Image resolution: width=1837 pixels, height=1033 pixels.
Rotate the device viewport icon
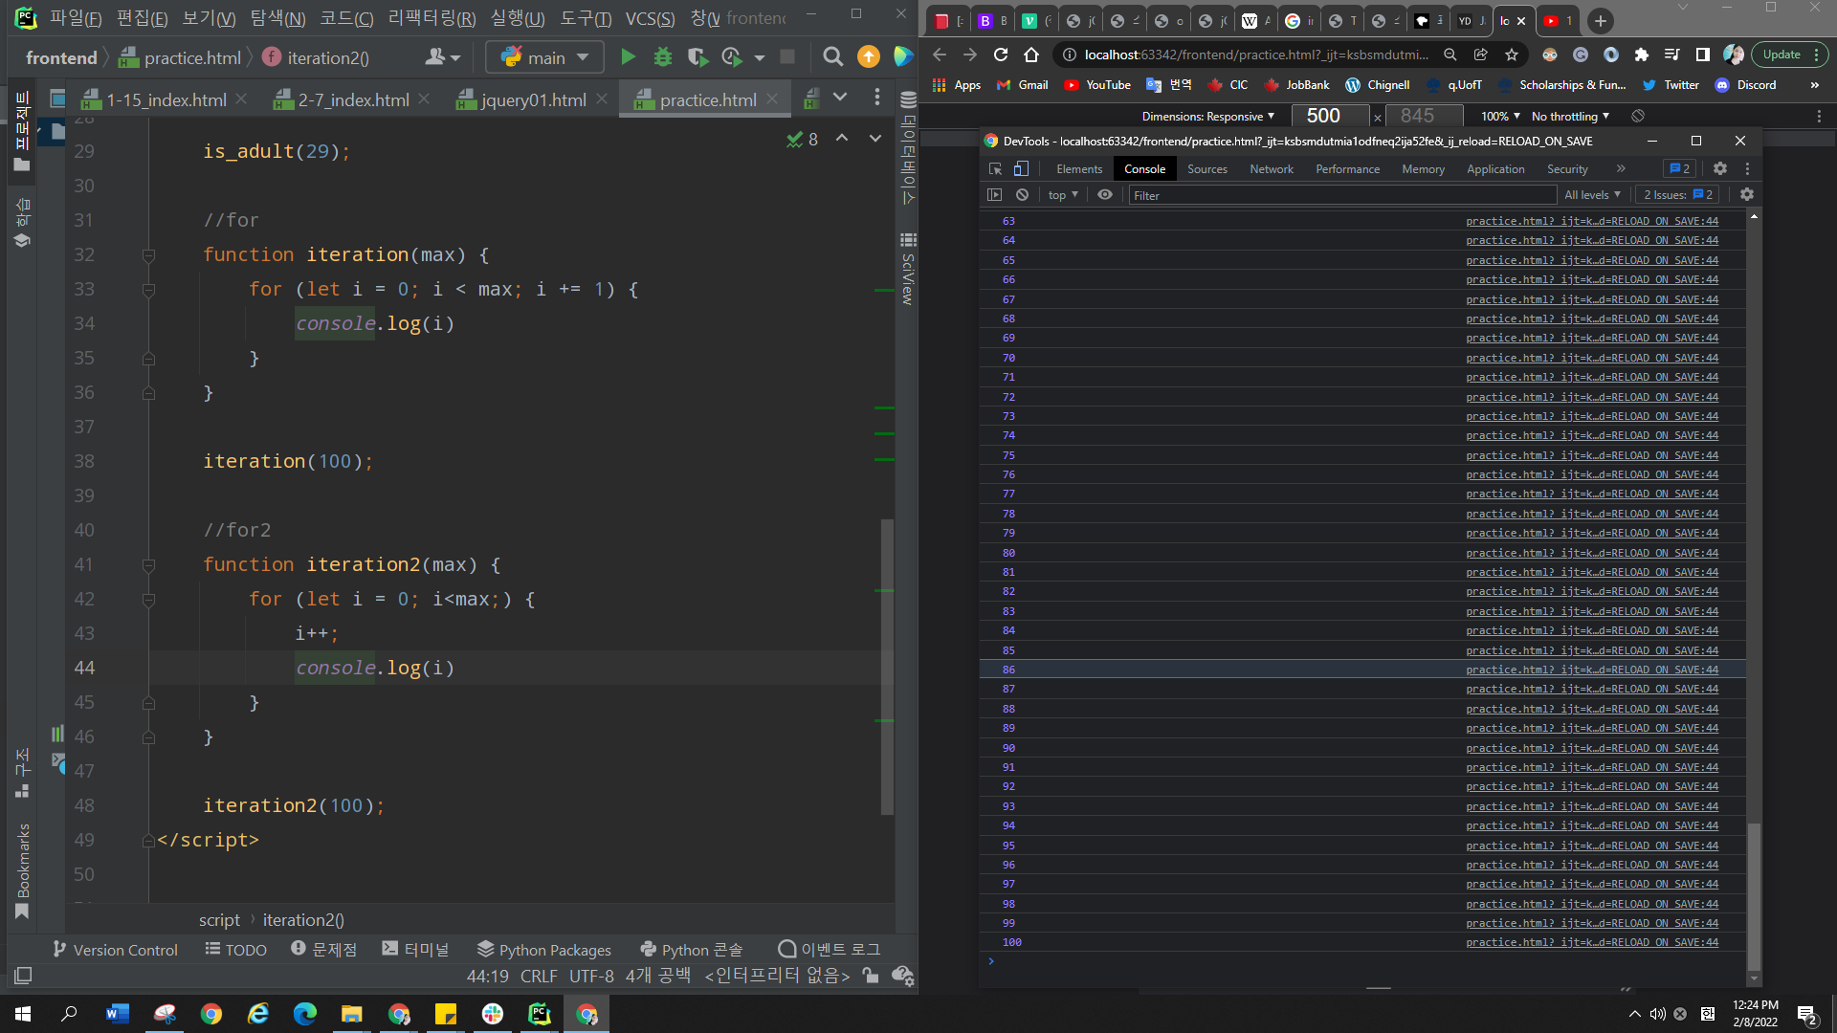tap(1638, 116)
